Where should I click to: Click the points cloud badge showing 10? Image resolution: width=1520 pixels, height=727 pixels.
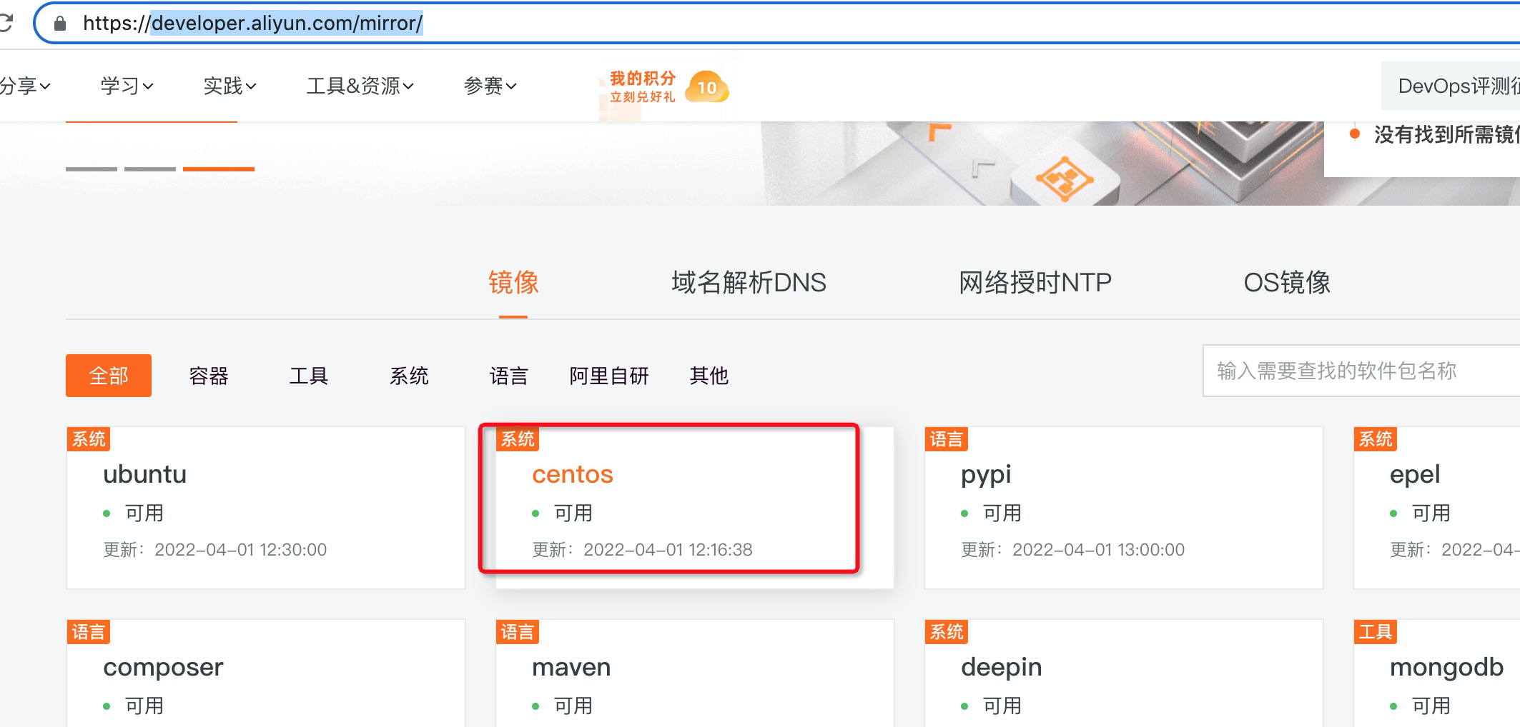[706, 87]
